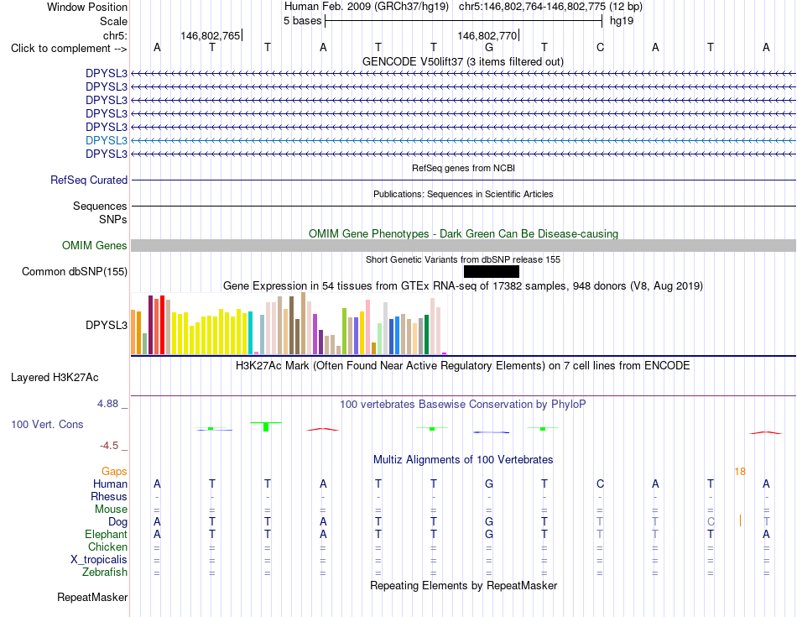Click the Common dbSNP(155) label
Screen dimensions: 797x617
(75, 272)
